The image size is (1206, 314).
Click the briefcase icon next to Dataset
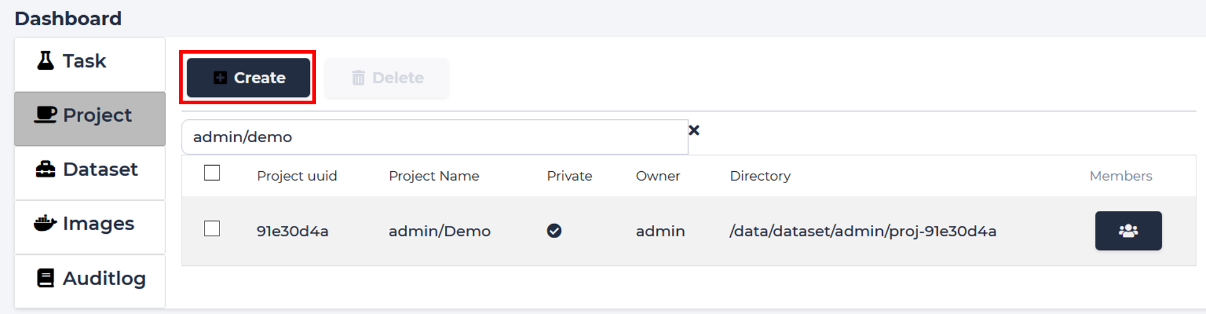[45, 169]
